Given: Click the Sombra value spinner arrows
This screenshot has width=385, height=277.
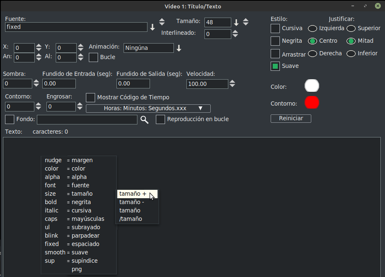Looking at the screenshot, I should pos(36,83).
